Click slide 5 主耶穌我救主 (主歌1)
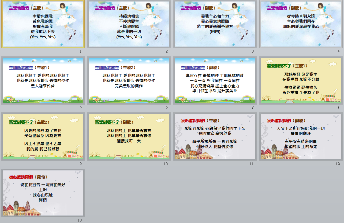Image resolution: width=344 pixels, height=223 pixels. coord(43,81)
